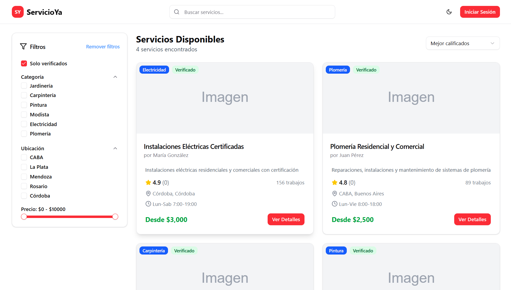The height and width of the screenshot is (290, 511).
Task: Filter by La Plata location
Action: tap(24, 167)
